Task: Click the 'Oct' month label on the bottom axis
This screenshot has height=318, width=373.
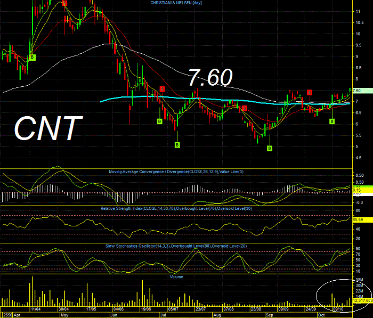Action: (321, 315)
